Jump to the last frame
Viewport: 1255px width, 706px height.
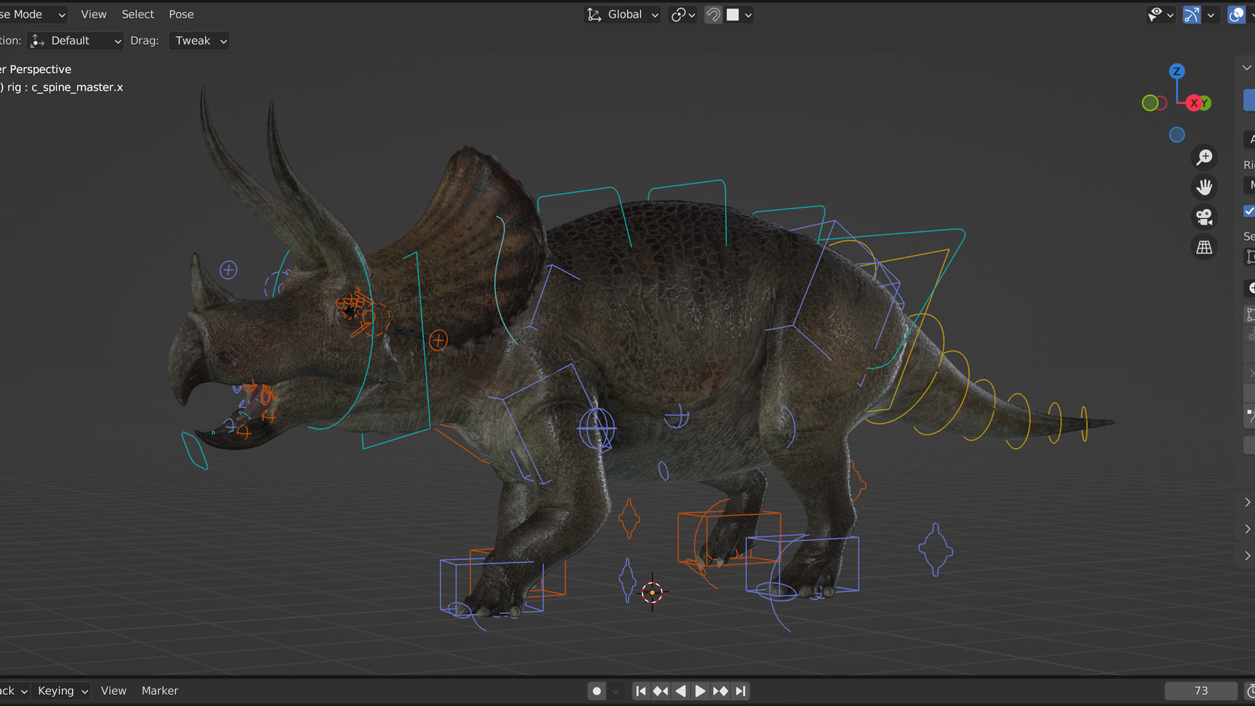pyautogui.click(x=741, y=691)
